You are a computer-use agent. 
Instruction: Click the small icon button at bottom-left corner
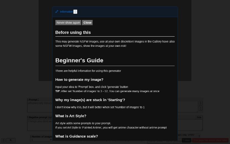pos(3,140)
